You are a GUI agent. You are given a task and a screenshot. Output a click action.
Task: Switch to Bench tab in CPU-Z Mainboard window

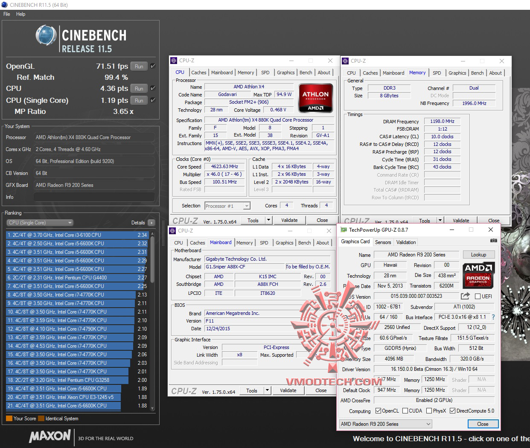tap(305, 243)
